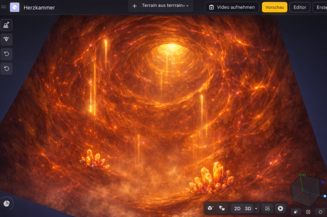Image resolution: width=327 pixels, height=217 pixels.
Task: Switch to the Editor mode
Action: tap(300, 7)
